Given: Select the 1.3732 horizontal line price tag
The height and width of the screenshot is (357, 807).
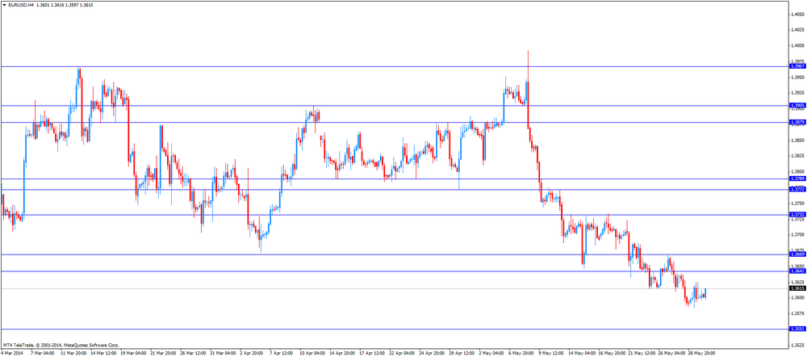Looking at the screenshot, I should [798, 214].
